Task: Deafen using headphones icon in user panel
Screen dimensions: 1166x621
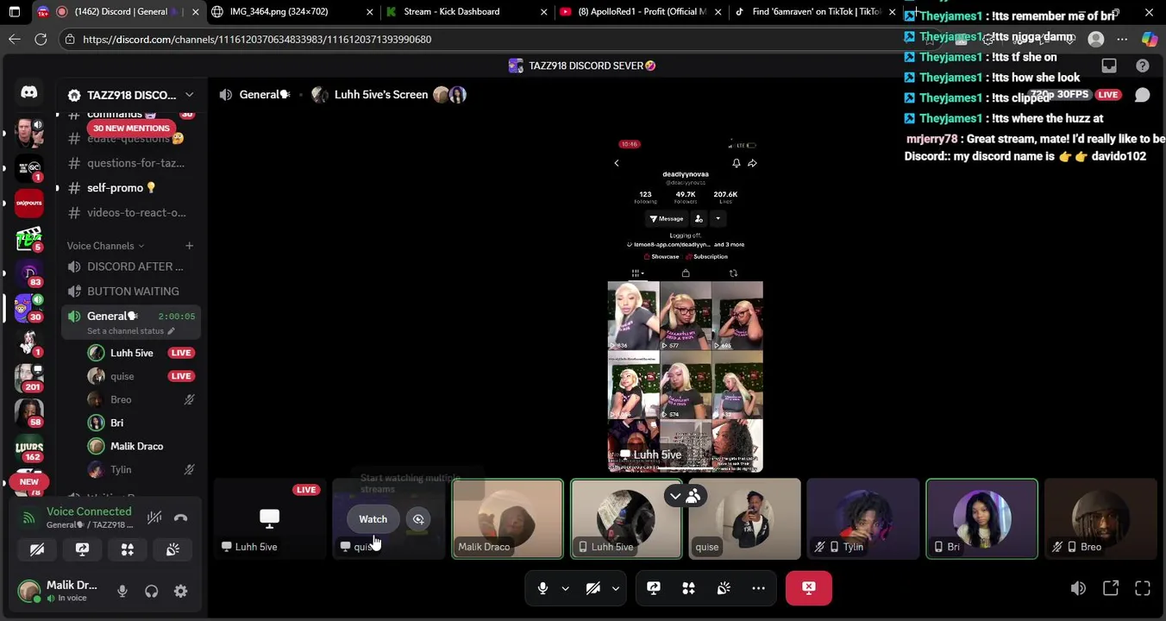Action: [x=152, y=591]
